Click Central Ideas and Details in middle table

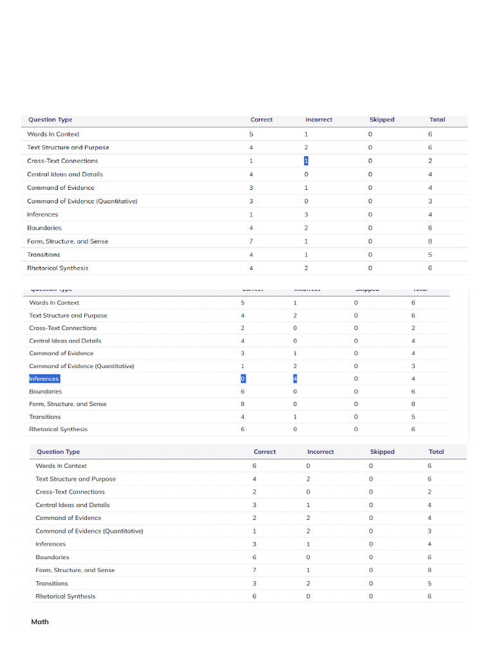tap(65, 341)
